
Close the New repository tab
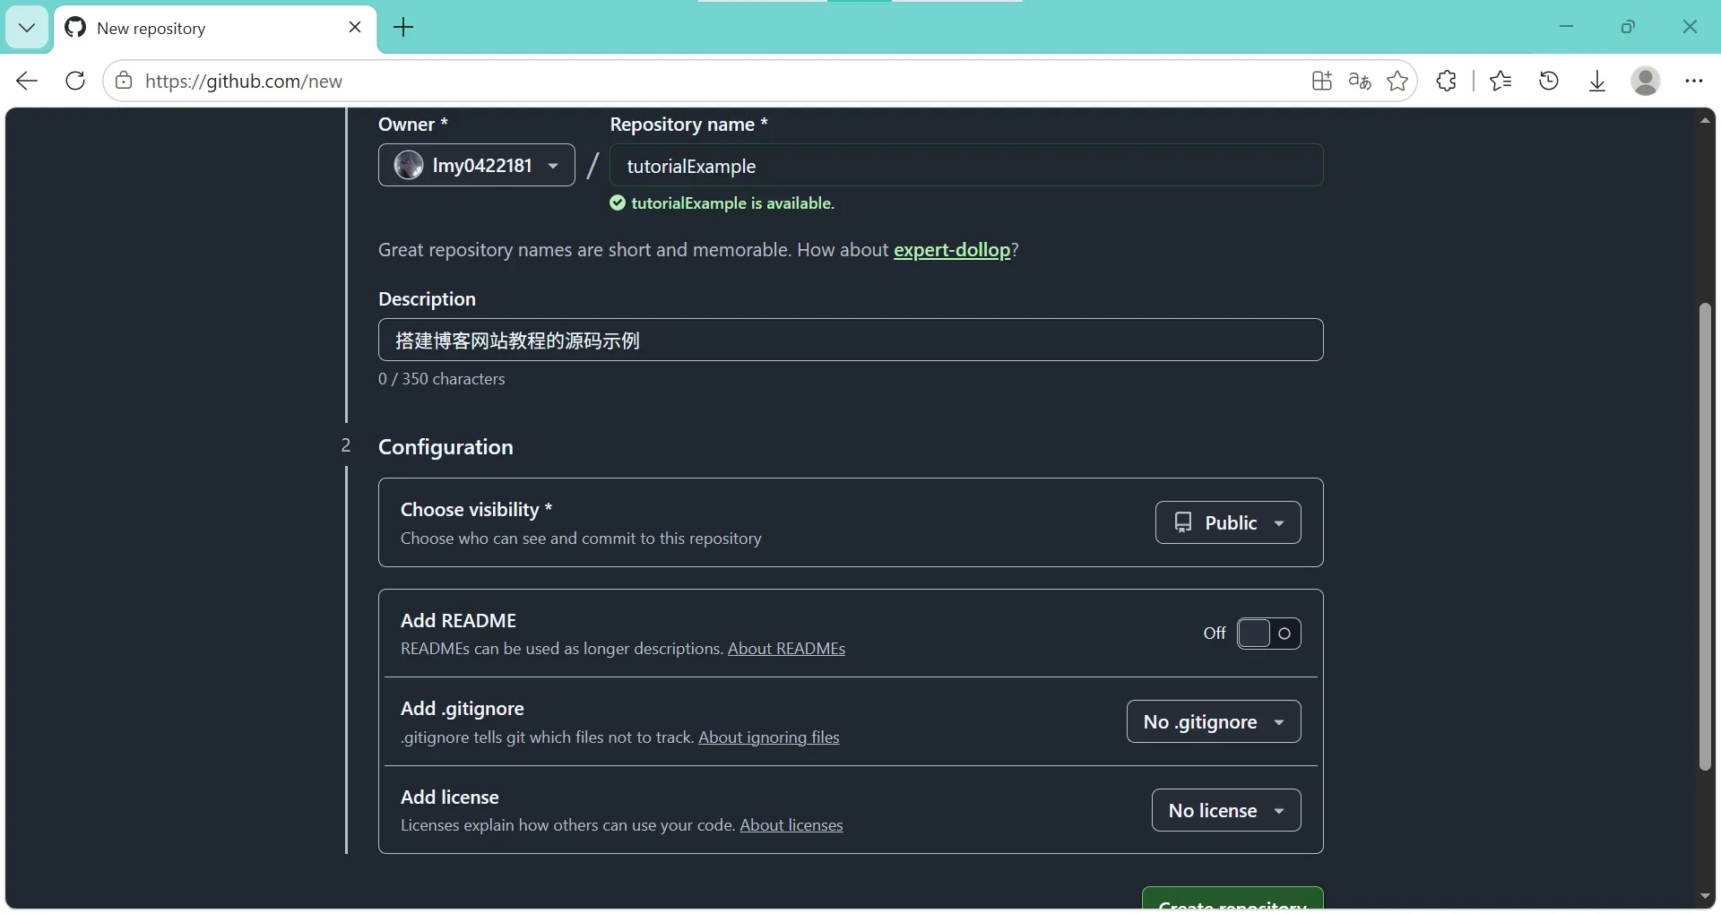coord(355,27)
